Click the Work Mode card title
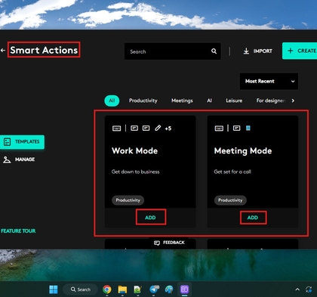 click(x=135, y=151)
